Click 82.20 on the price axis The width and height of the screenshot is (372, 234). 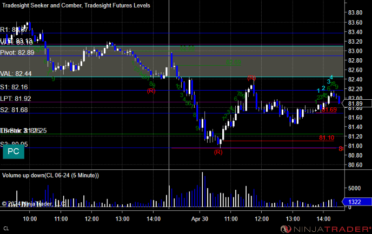click(355, 89)
